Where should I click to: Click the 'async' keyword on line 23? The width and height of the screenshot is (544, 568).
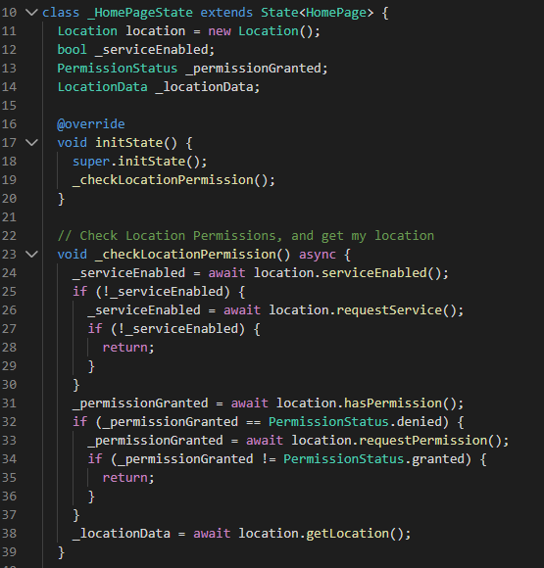click(x=318, y=255)
